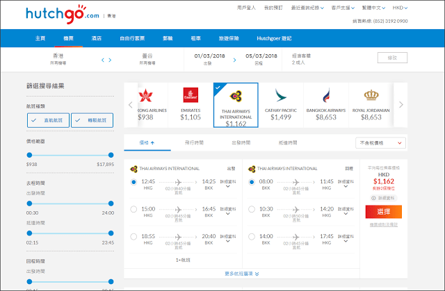
Task: Show next airlines with right carousel arrow
Action: click(401, 105)
